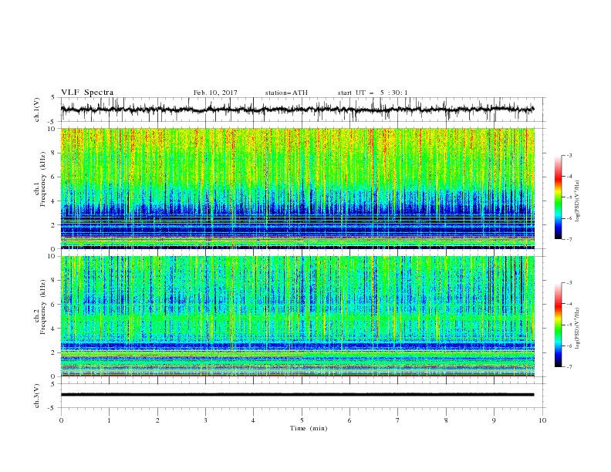Click time axis tick label "6"

pyautogui.click(x=350, y=420)
